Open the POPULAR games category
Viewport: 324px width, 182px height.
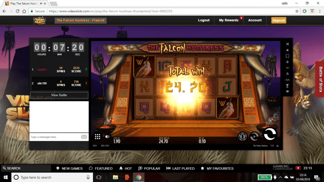pos(149,168)
